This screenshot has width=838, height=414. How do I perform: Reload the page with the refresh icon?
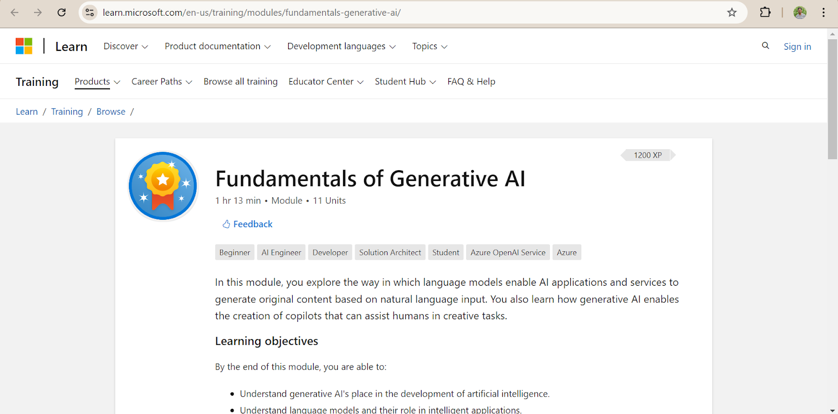pyautogui.click(x=61, y=13)
